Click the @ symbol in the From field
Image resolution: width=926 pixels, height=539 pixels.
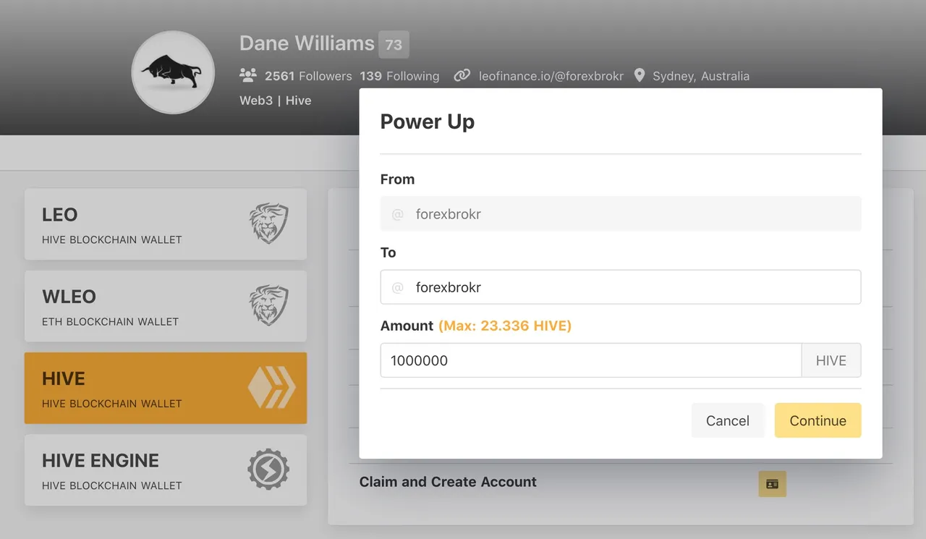(397, 215)
